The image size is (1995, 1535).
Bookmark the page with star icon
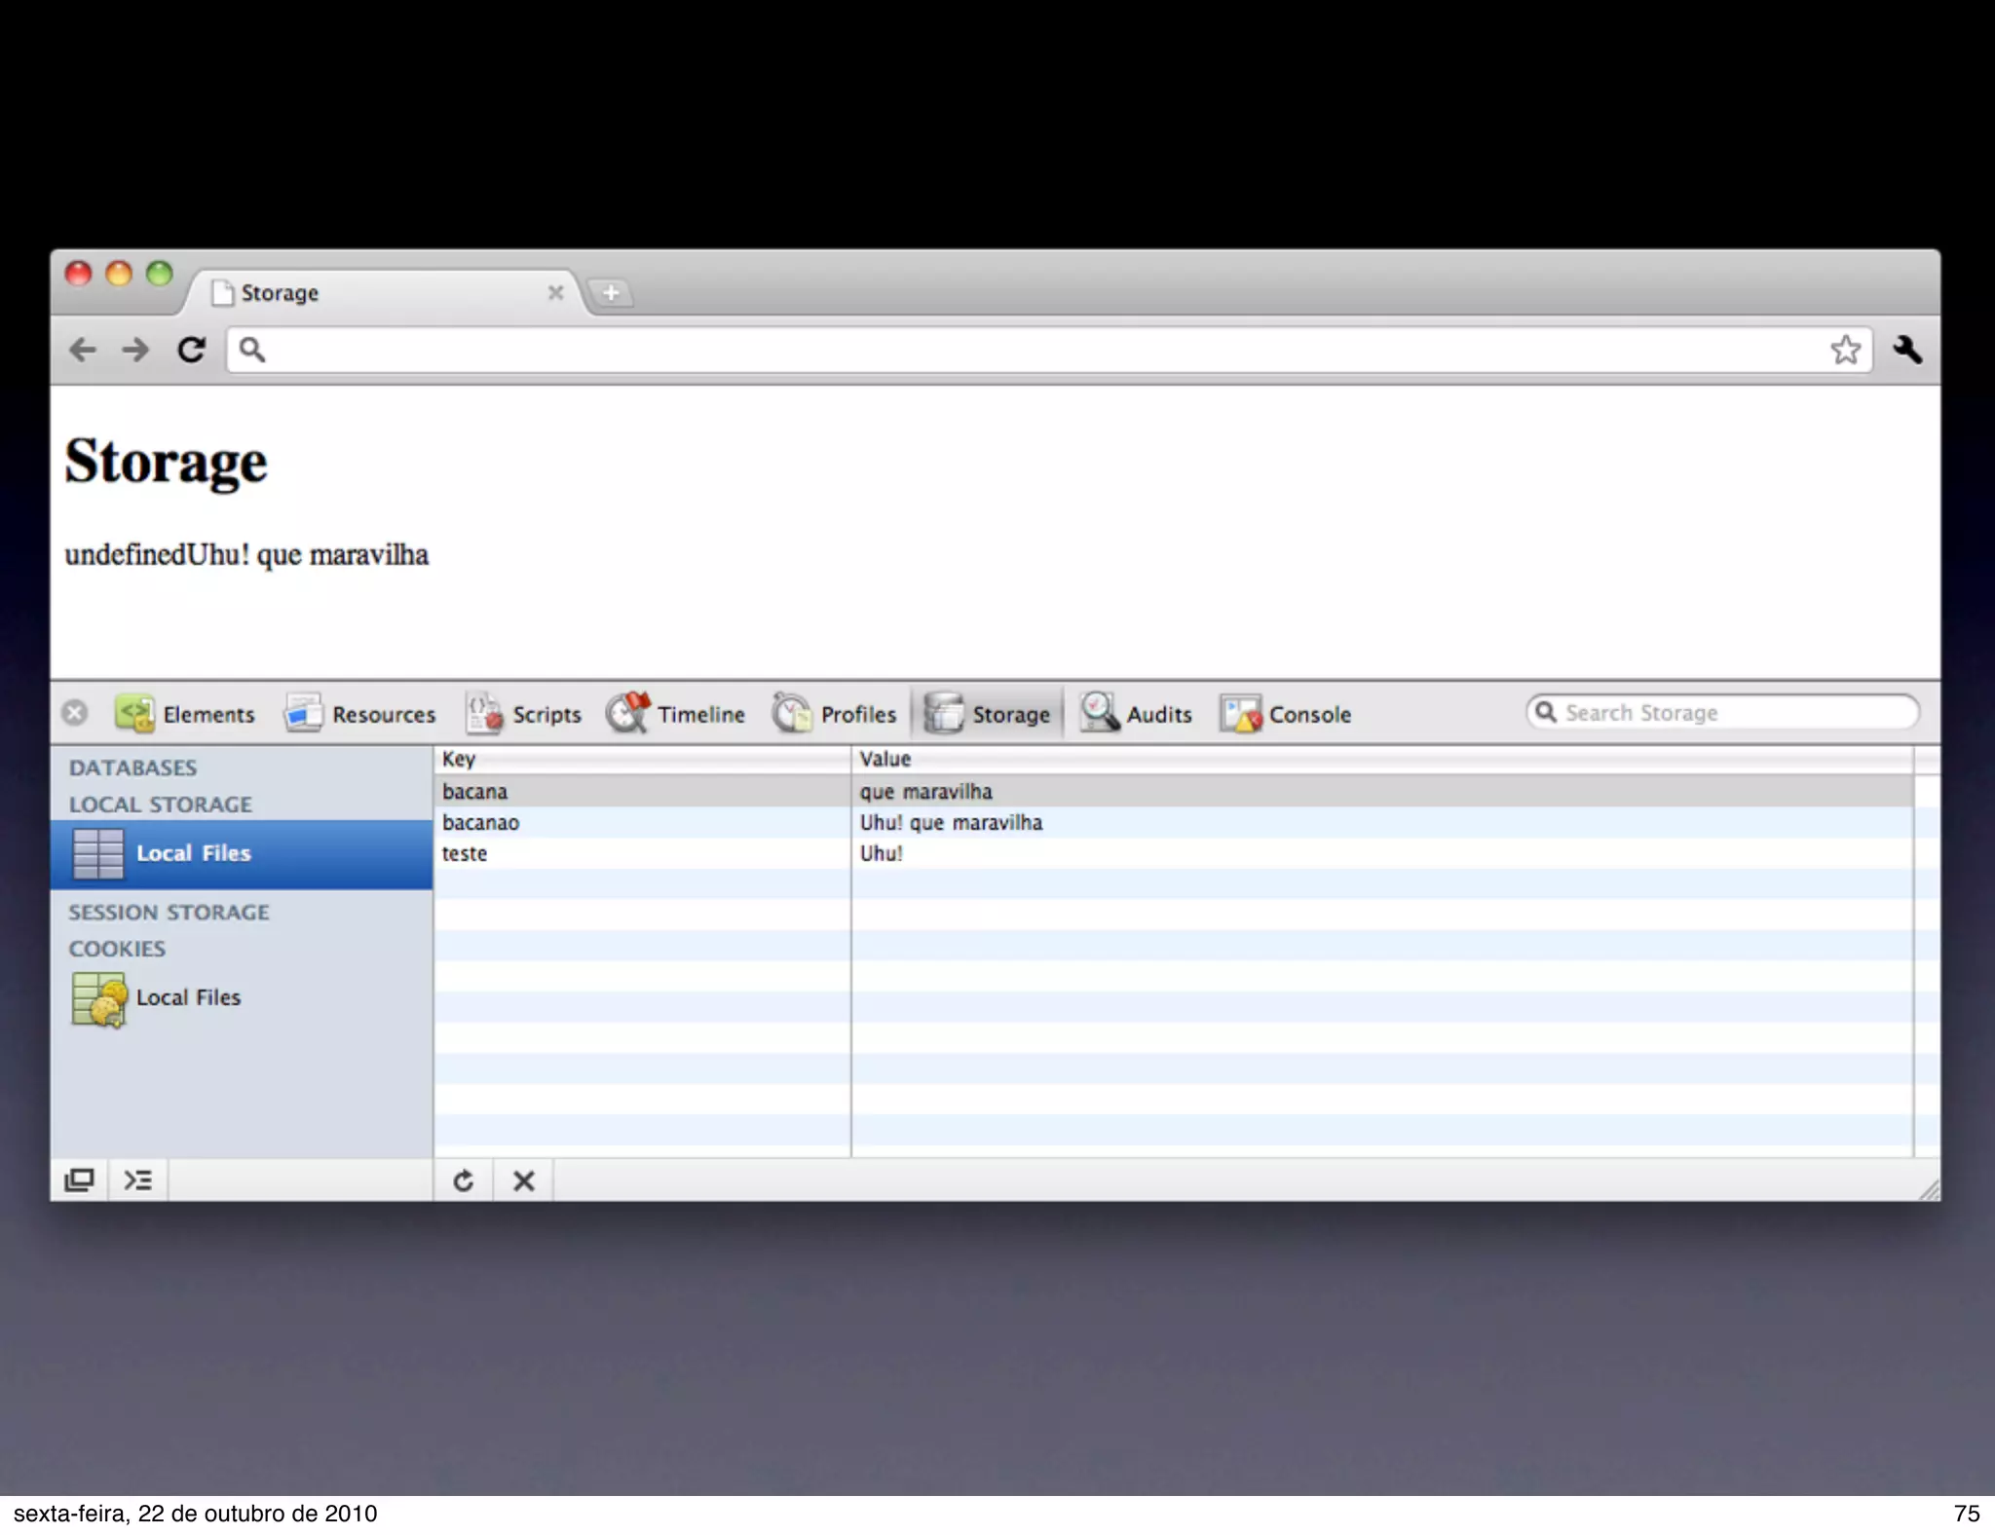point(1845,350)
